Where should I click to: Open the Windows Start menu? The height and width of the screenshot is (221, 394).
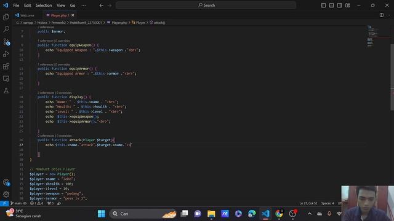[x=102, y=214]
